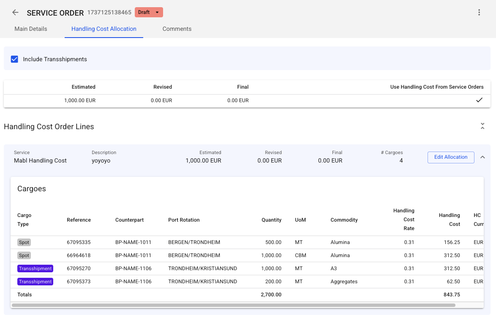496x320 pixels.
Task: Click the Commodity column header
Action: click(x=344, y=220)
